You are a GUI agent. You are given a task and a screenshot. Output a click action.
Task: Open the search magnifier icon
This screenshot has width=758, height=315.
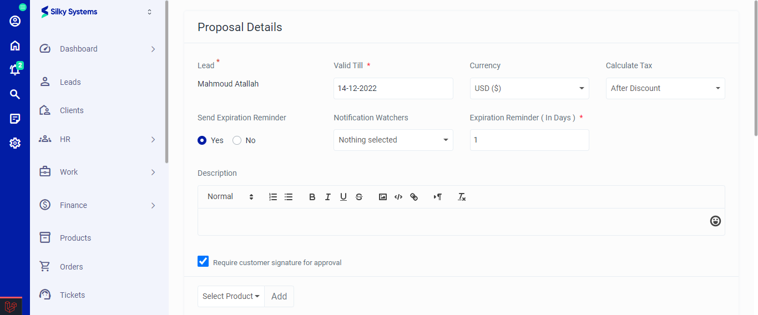tap(15, 94)
